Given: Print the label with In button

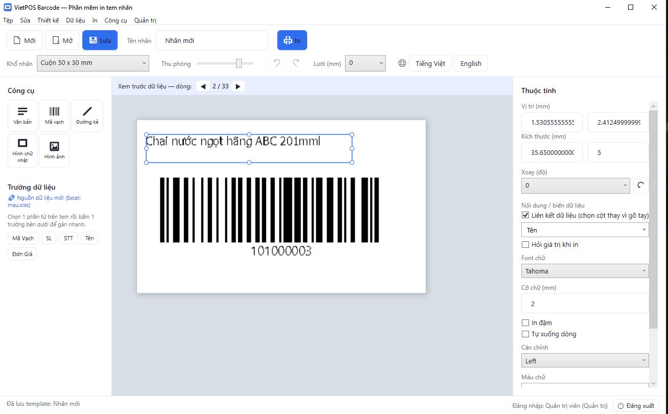Looking at the screenshot, I should [292, 40].
